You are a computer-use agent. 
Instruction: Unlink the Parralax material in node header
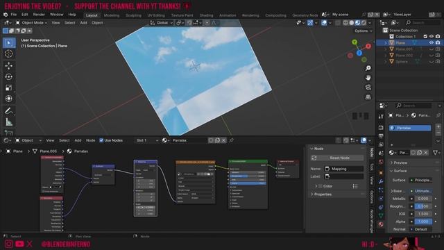(x=223, y=140)
